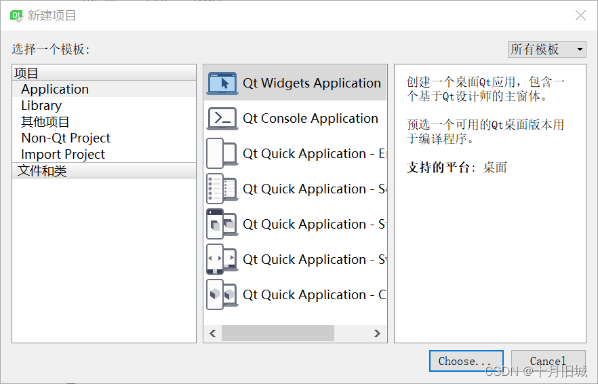Click the Choose... button
The width and height of the screenshot is (598, 384).
coord(466,361)
